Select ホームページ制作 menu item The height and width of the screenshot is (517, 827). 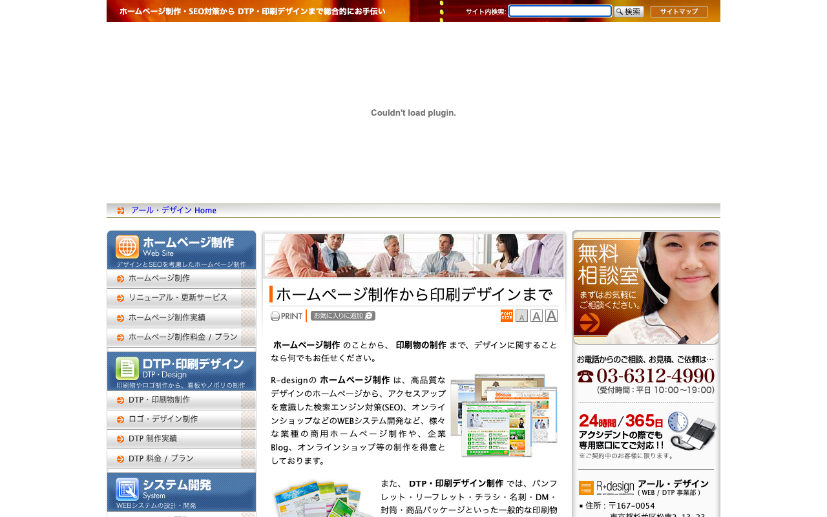coord(182,279)
